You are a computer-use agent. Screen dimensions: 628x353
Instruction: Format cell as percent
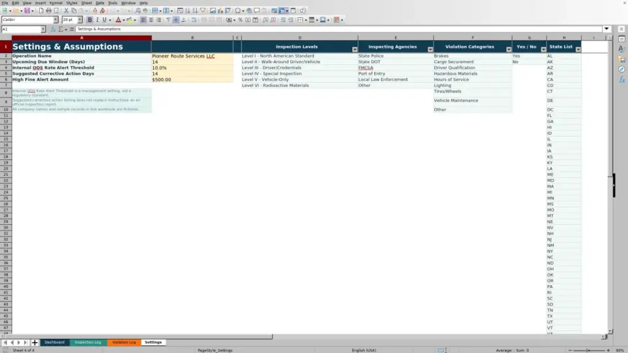(x=240, y=20)
